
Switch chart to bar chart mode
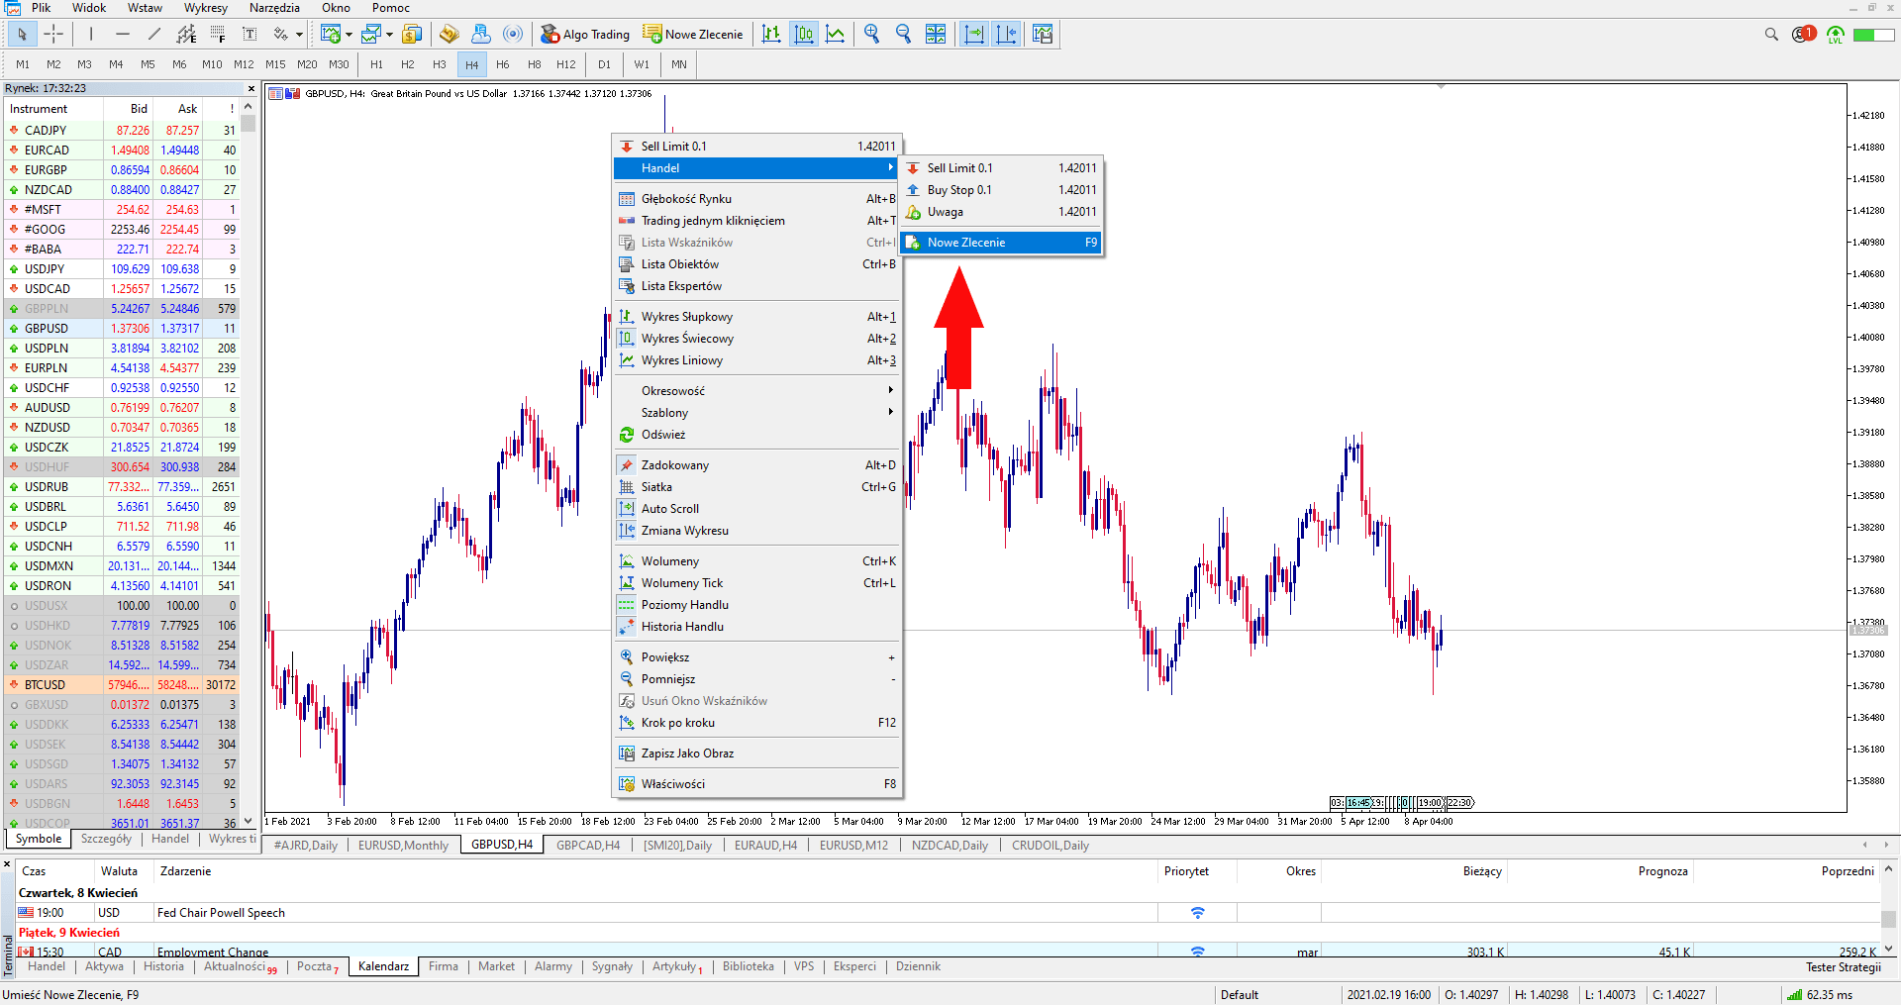[x=771, y=34]
